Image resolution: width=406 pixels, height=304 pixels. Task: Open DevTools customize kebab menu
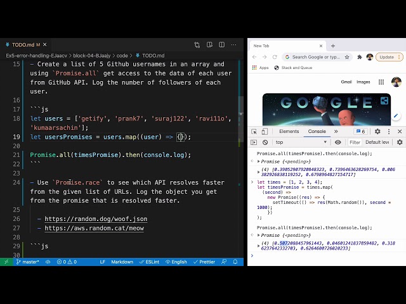tap(389, 131)
